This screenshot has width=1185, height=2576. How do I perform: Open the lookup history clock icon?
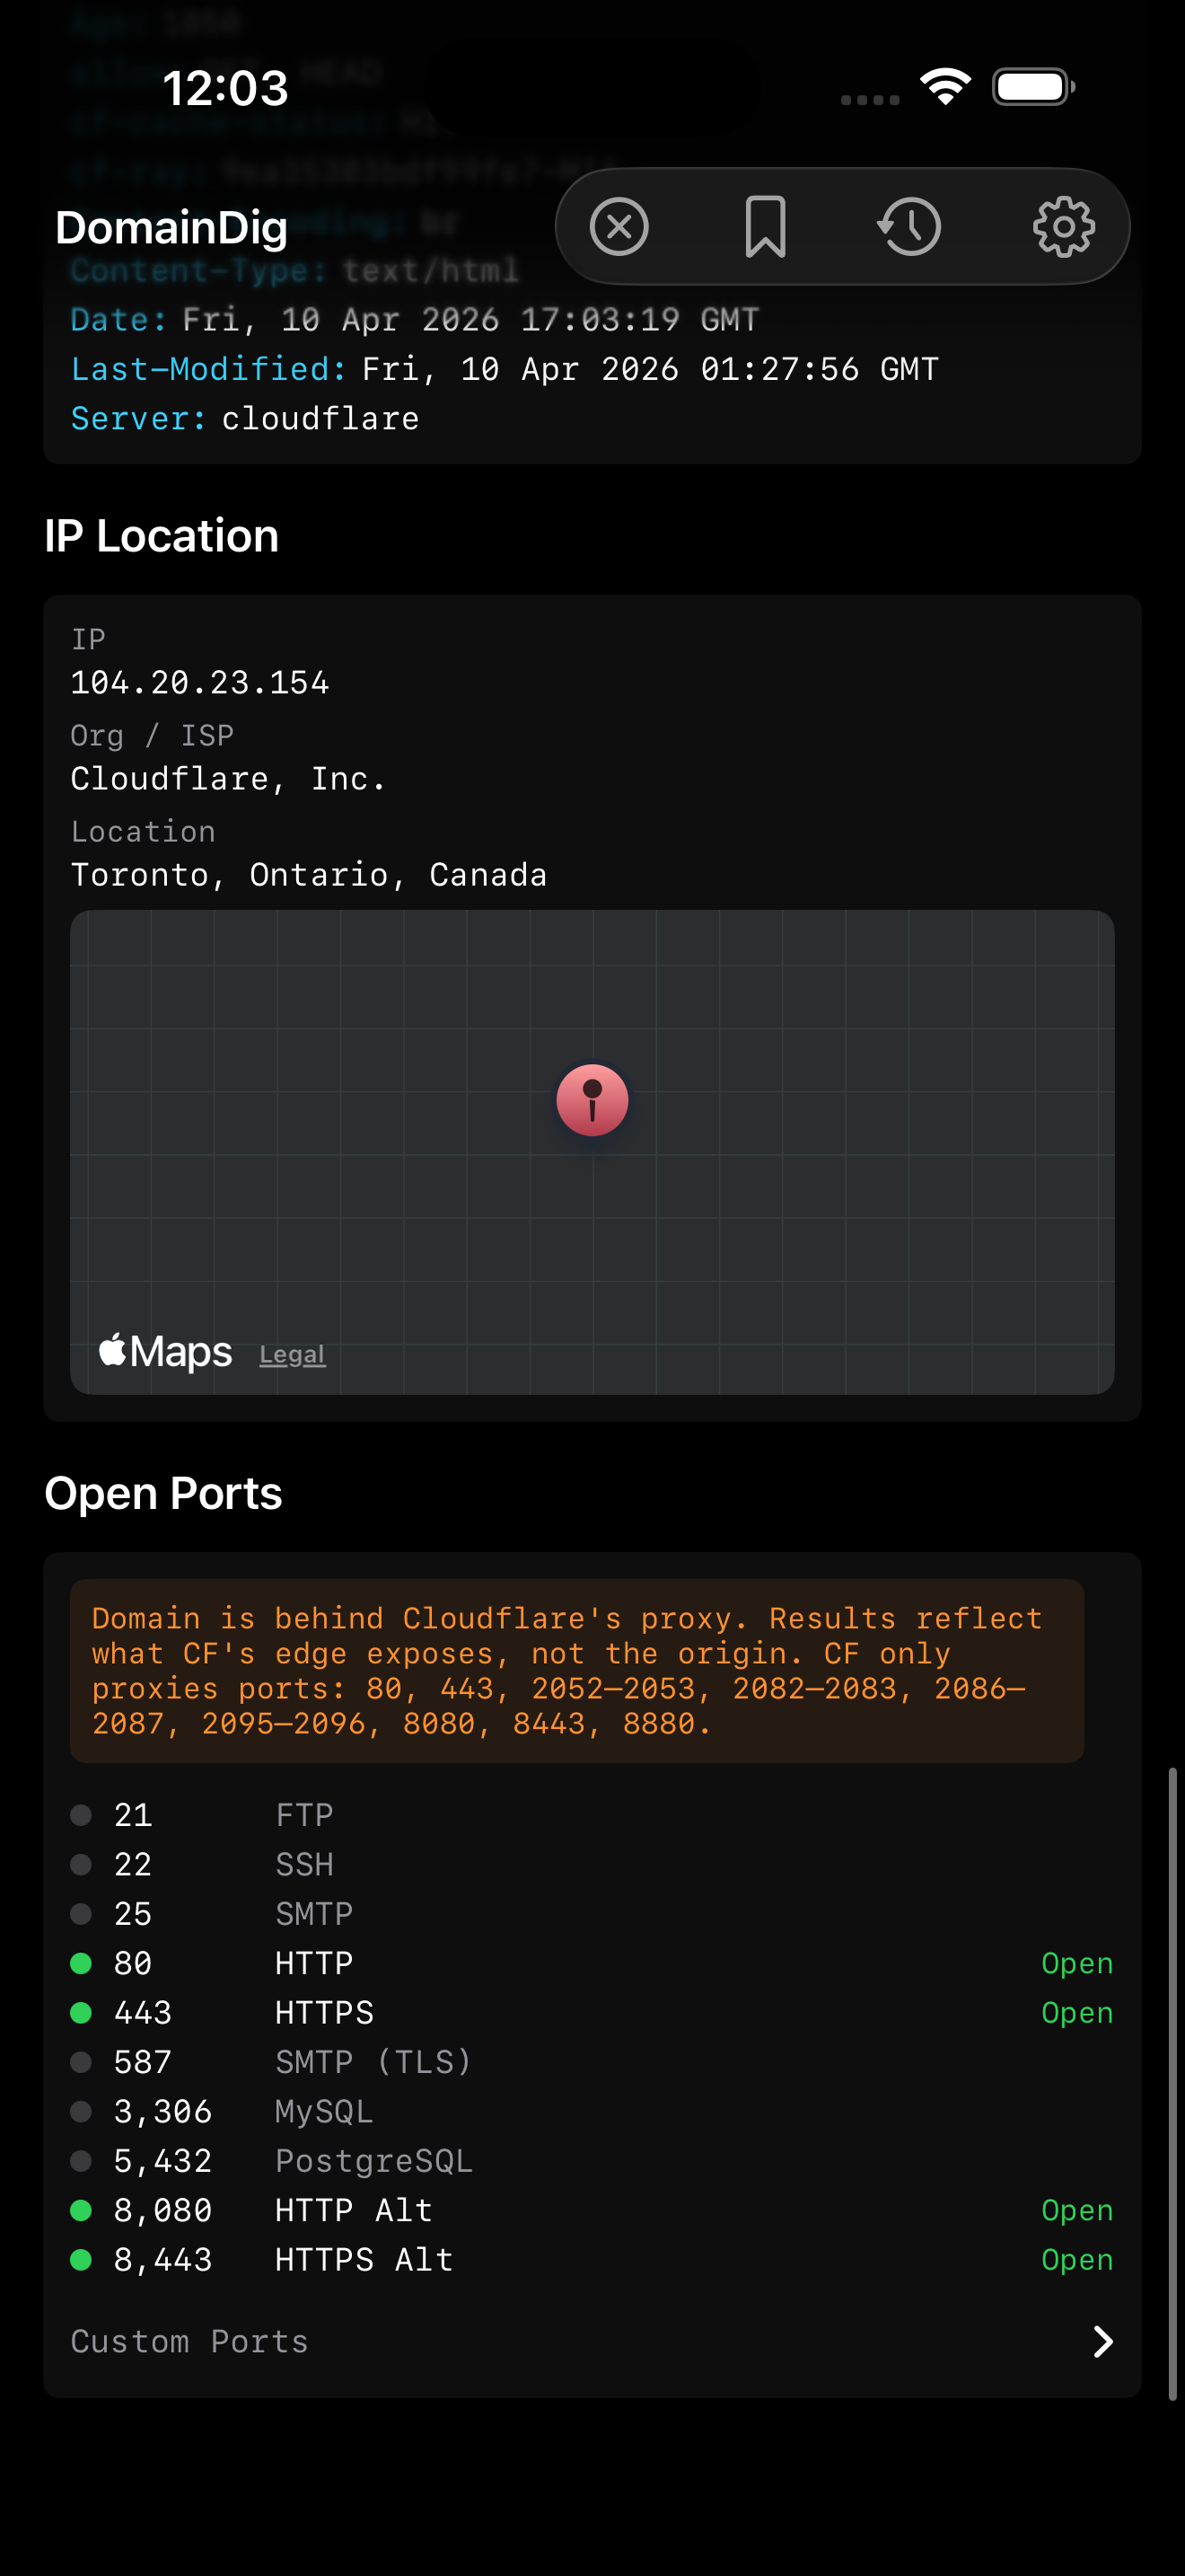pyautogui.click(x=909, y=227)
